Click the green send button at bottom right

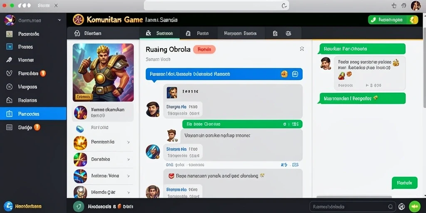click(415, 206)
